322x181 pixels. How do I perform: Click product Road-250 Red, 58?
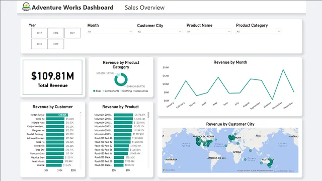pos(103,161)
